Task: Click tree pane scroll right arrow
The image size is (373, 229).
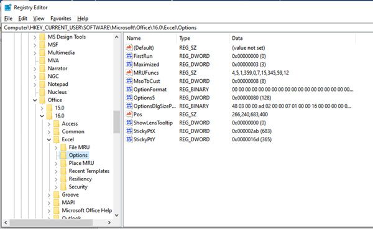Action: [x=109, y=223]
